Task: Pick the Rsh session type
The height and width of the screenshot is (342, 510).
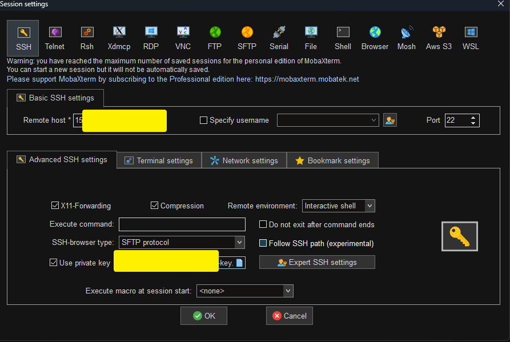Action: [x=87, y=38]
